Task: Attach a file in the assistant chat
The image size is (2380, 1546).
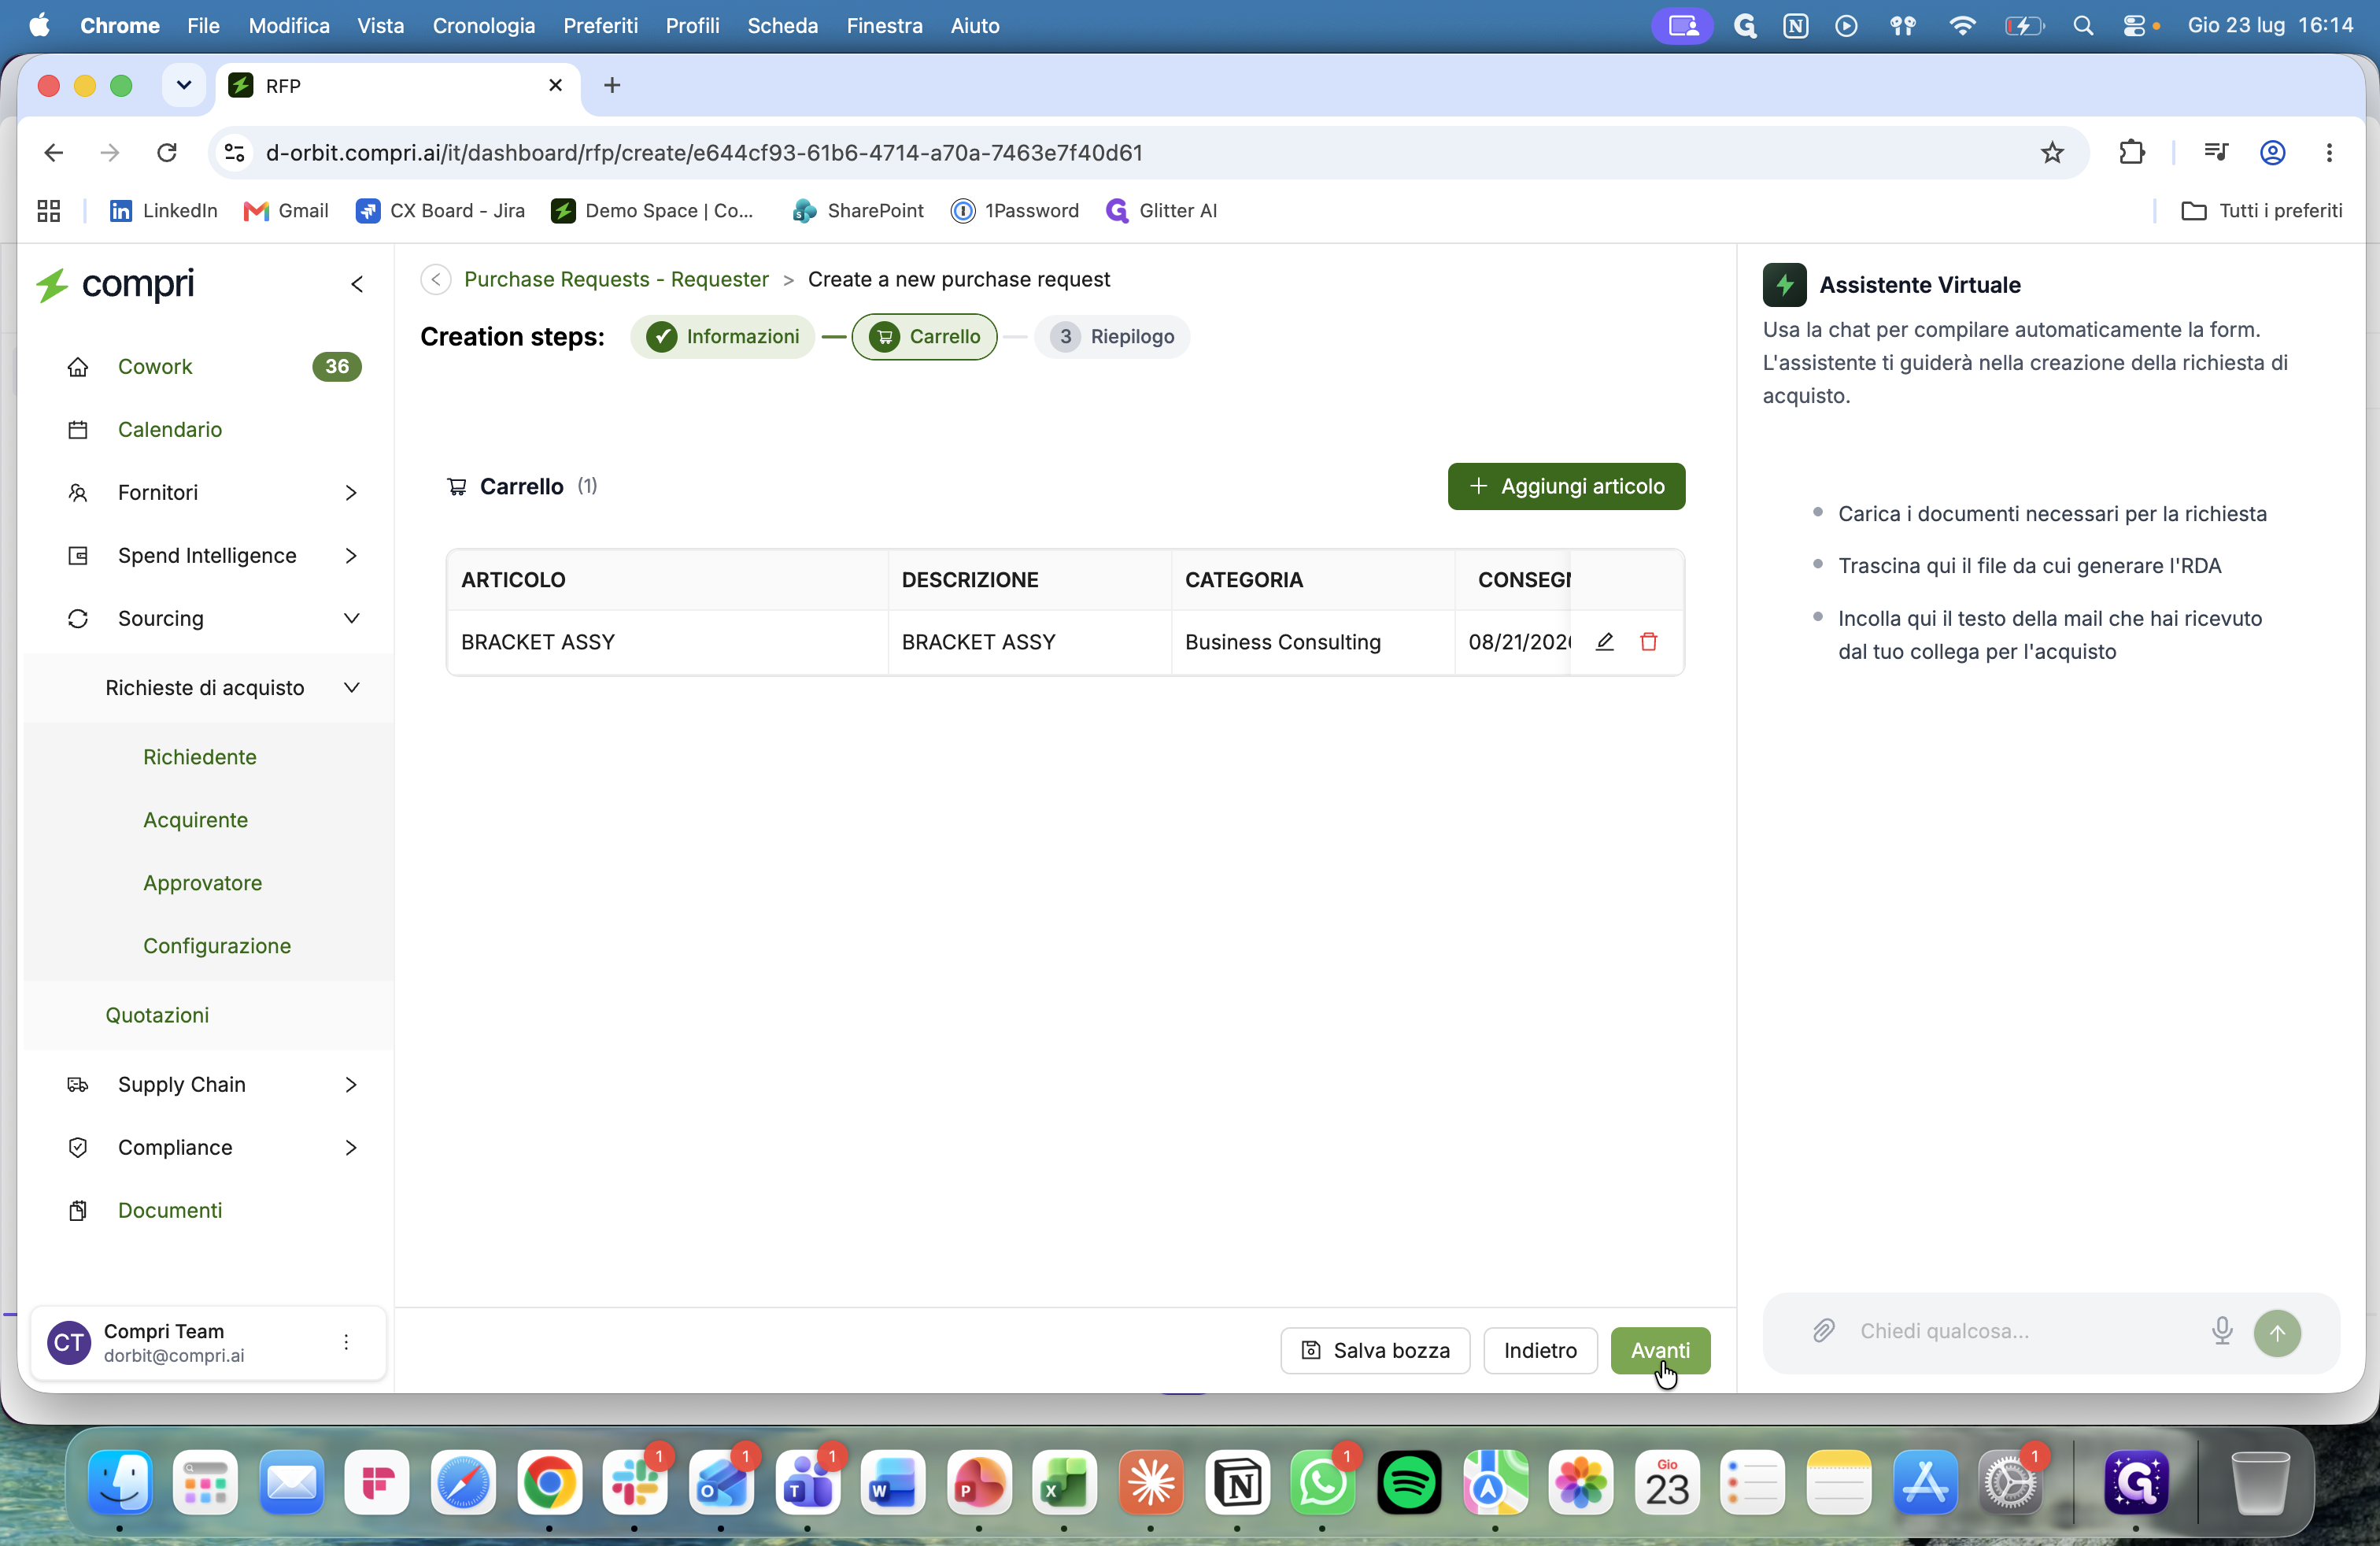Action: pyautogui.click(x=1824, y=1330)
